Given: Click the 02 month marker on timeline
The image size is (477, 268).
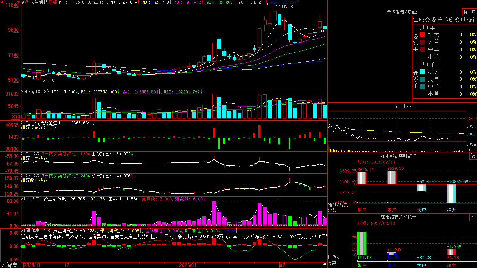Looking at the screenshot, I should click(282, 265).
